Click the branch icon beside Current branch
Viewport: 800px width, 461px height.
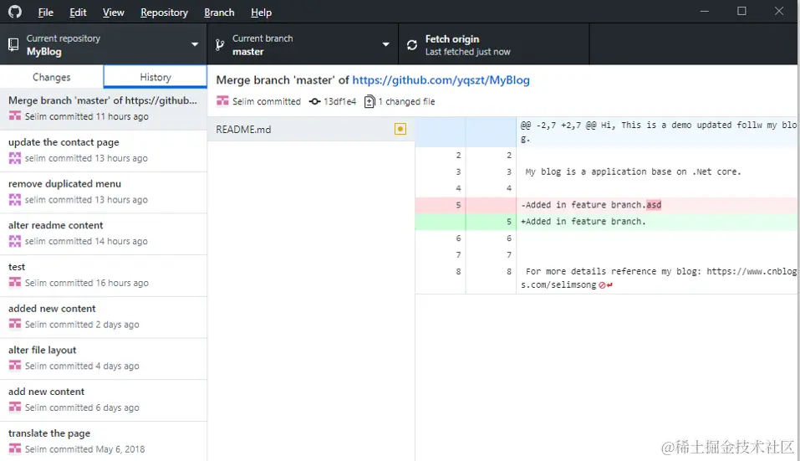click(x=220, y=45)
